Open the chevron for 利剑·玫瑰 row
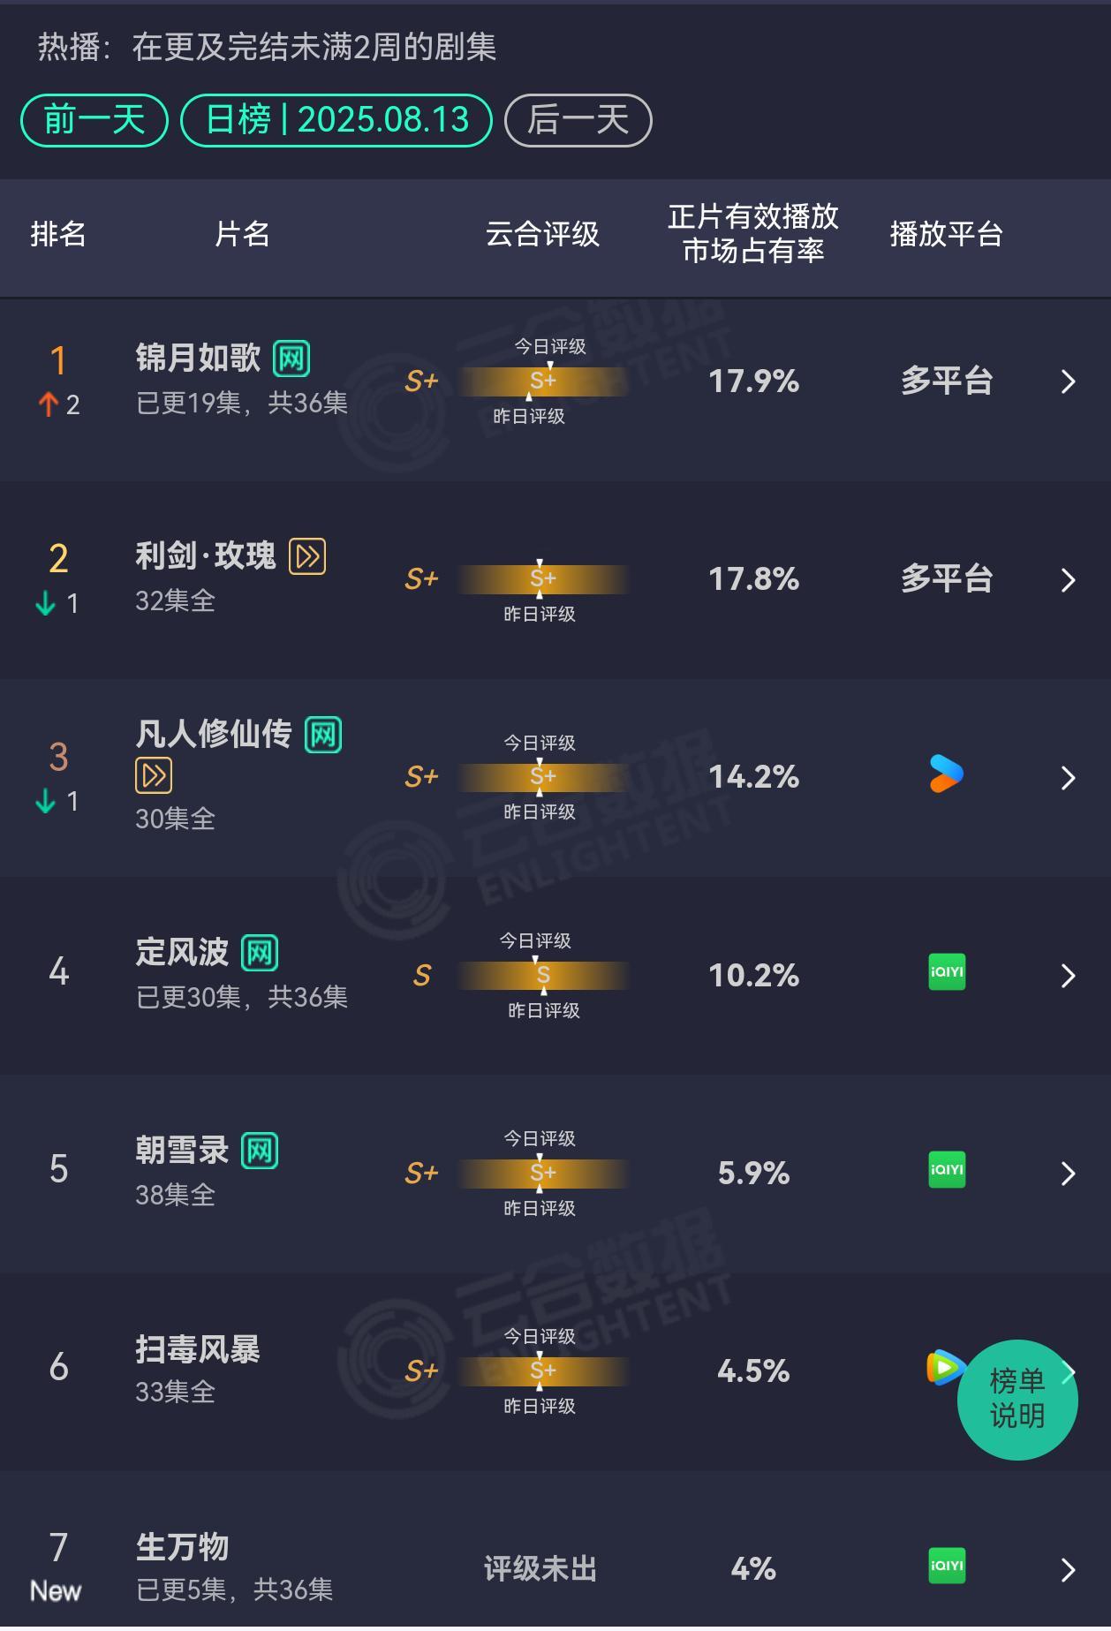The height and width of the screenshot is (1631, 1111). (x=1068, y=579)
